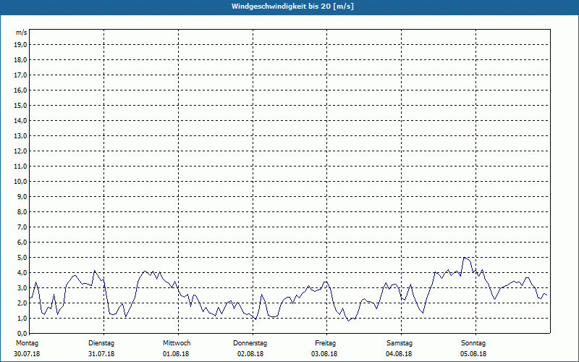Click the Freitag axis label

coord(325,343)
